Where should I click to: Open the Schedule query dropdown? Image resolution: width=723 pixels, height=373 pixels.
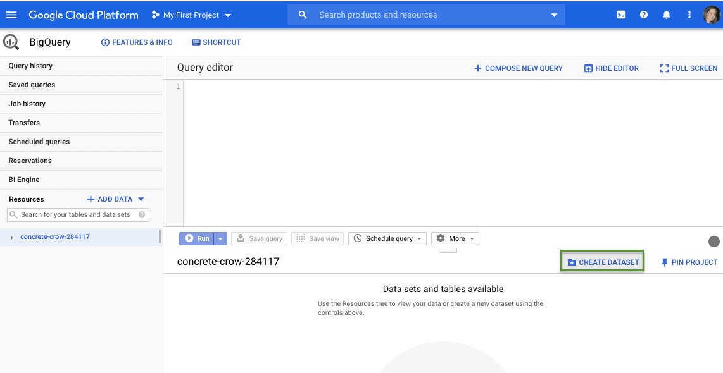[387, 238]
